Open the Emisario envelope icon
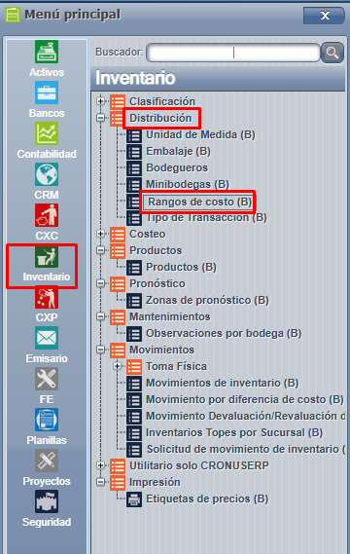Screen dimensions: 350x554 [47, 338]
